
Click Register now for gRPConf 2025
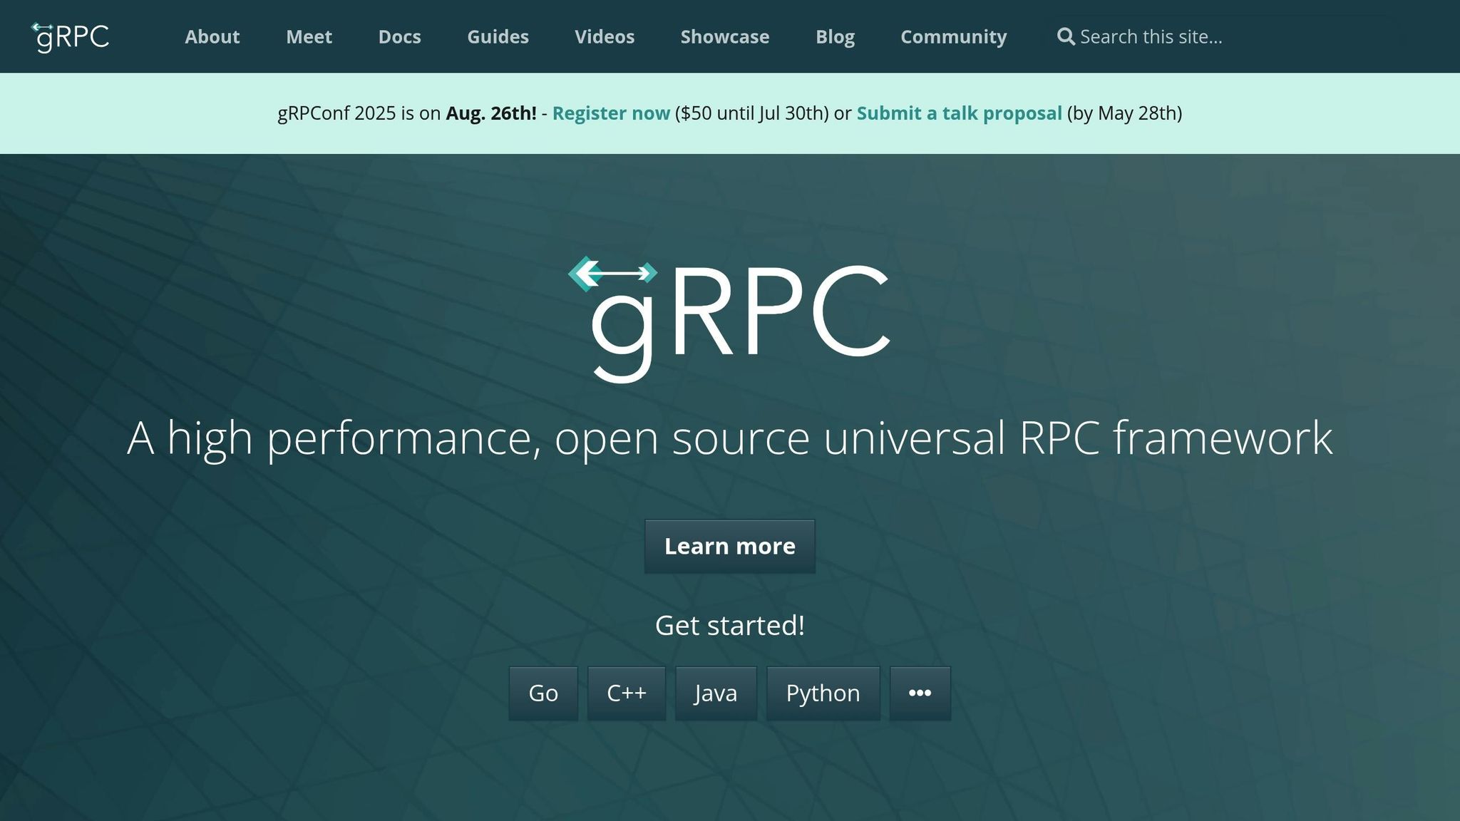pos(611,113)
